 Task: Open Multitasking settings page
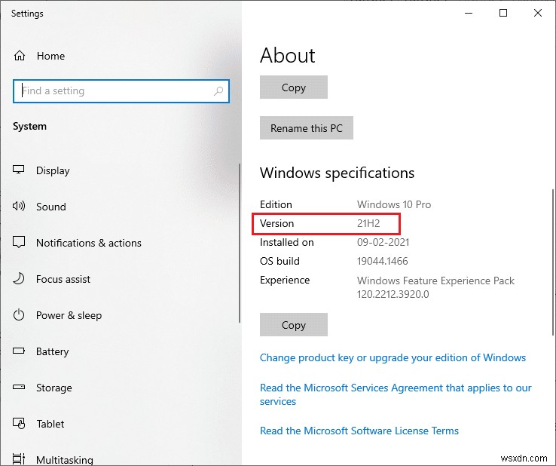pyautogui.click(x=65, y=460)
